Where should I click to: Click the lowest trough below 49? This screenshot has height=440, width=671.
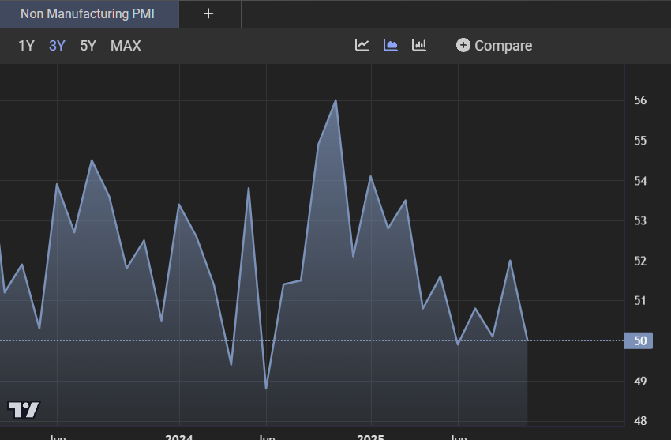266,388
